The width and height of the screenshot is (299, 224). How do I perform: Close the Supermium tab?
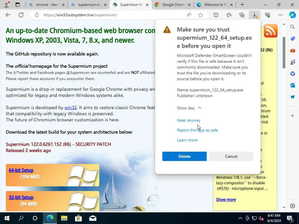(x=147, y=5)
